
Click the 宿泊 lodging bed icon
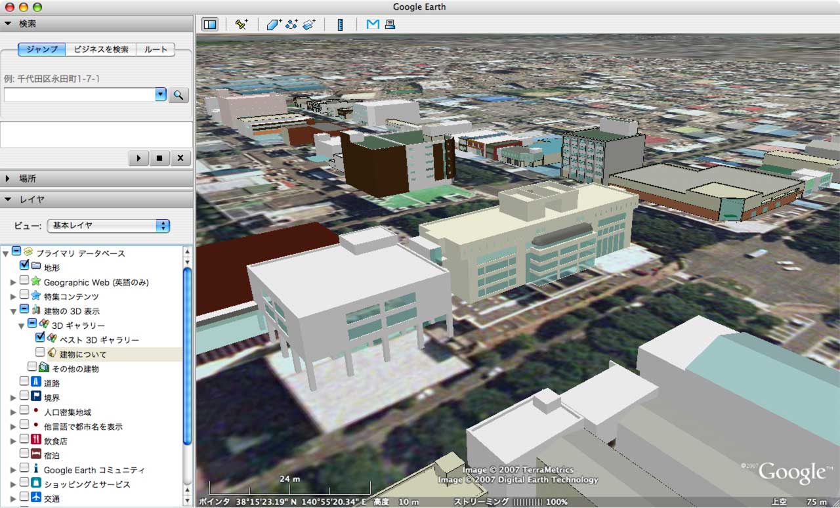(x=35, y=454)
